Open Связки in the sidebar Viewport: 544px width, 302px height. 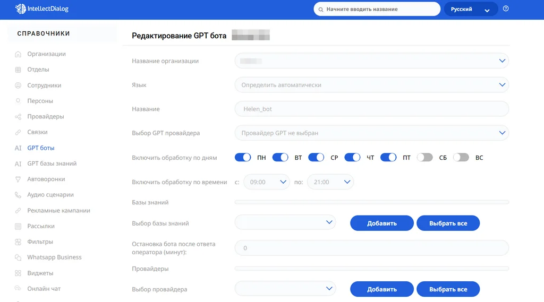(x=38, y=132)
